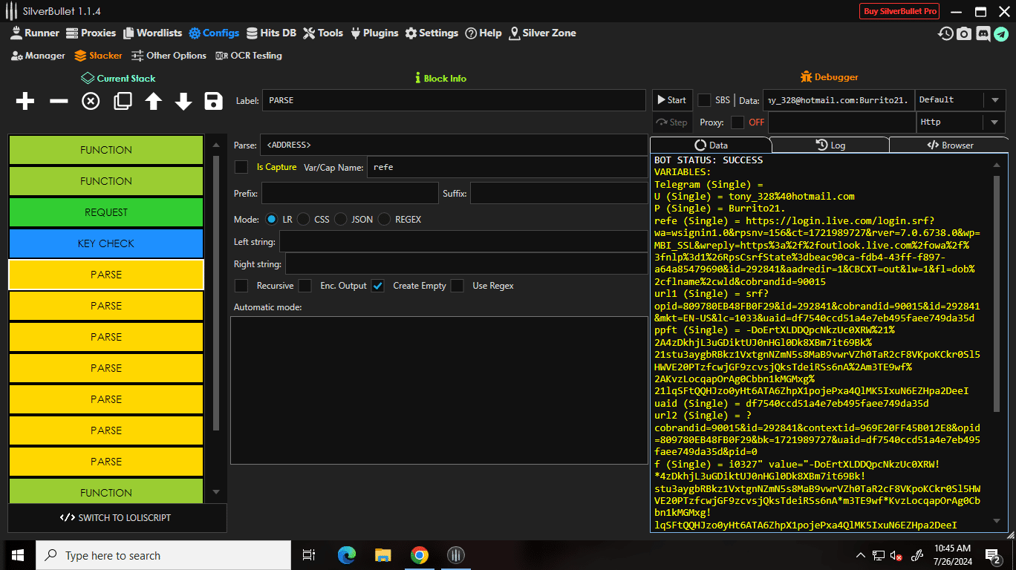This screenshot has height=570, width=1016.
Task: Open the history clock icon in title bar
Action: (945, 33)
